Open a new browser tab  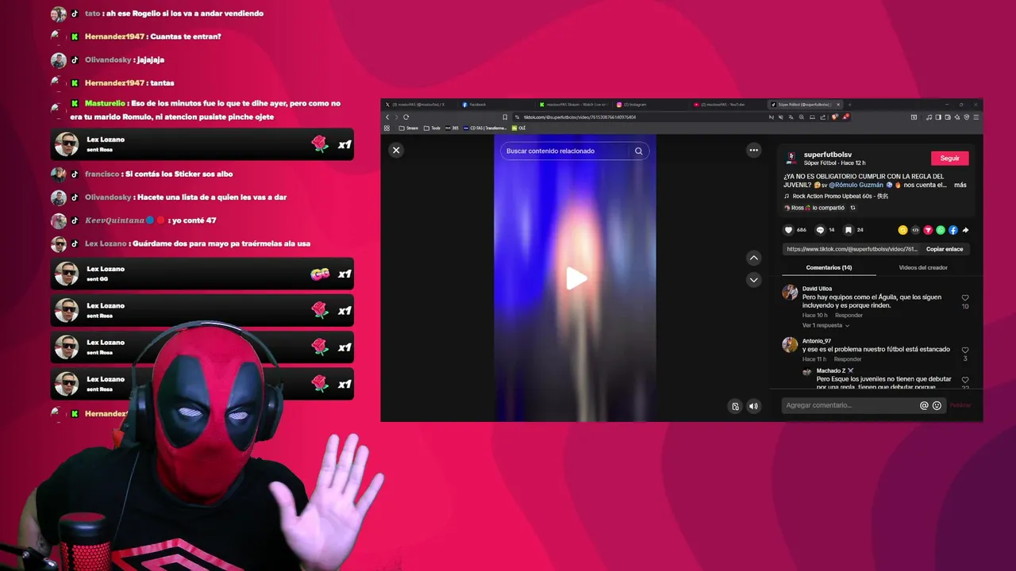[849, 105]
